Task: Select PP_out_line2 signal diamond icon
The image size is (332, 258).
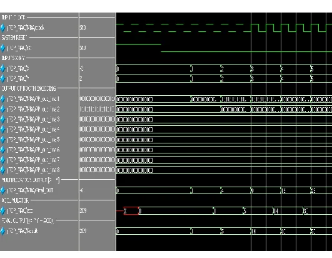Action: click(3, 109)
